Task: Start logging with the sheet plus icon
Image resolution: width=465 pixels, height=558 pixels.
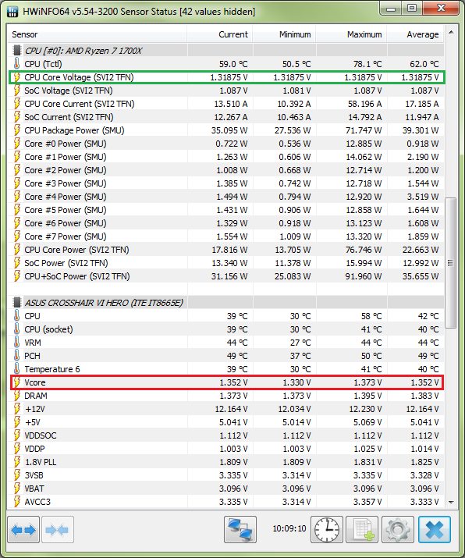Action: 362,530
